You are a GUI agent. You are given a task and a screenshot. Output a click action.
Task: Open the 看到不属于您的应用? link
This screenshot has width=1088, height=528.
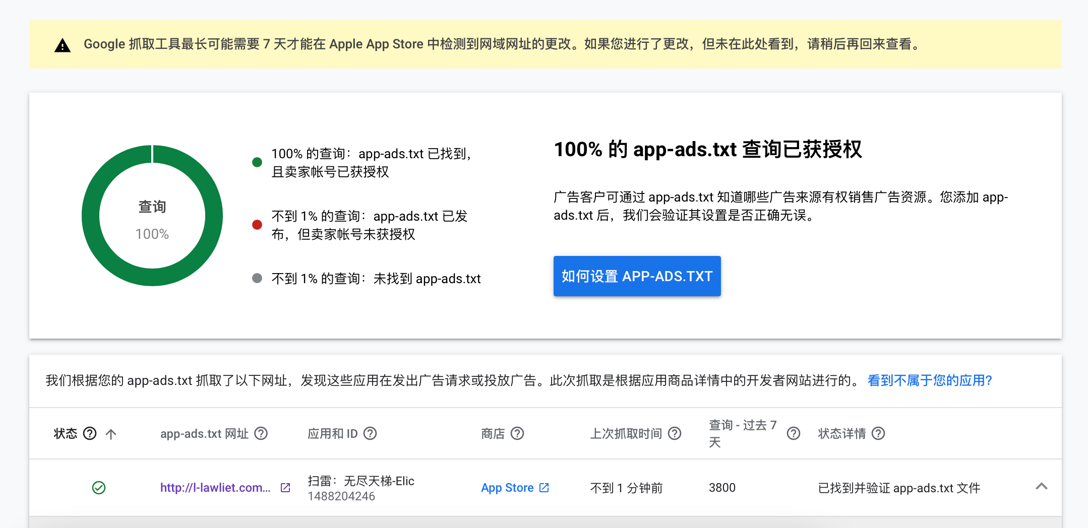pyautogui.click(x=930, y=380)
